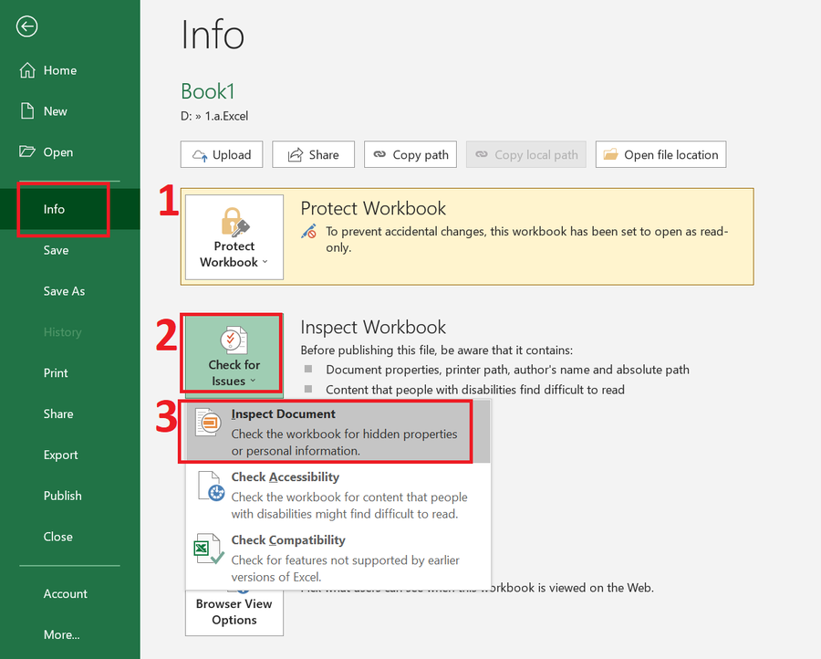The image size is (821, 659).
Task: Open New in the sidebar
Action: click(70, 111)
